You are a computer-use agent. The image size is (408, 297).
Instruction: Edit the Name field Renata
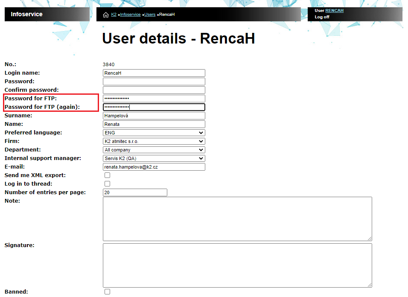point(154,124)
